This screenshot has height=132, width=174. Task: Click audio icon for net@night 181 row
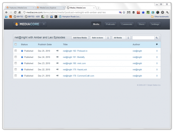(x=57, y=57)
